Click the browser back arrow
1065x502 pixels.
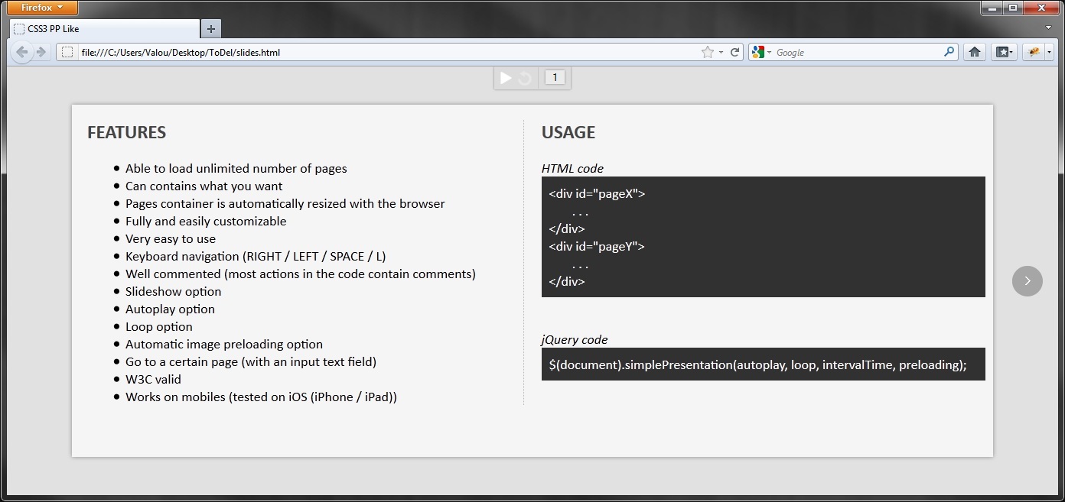coord(22,52)
